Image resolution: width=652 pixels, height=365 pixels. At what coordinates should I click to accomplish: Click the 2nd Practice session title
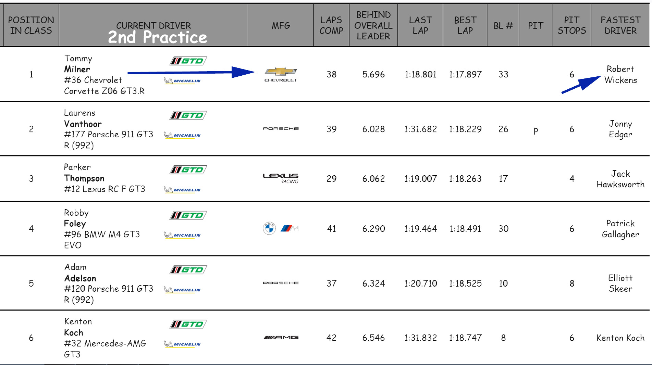tap(157, 37)
